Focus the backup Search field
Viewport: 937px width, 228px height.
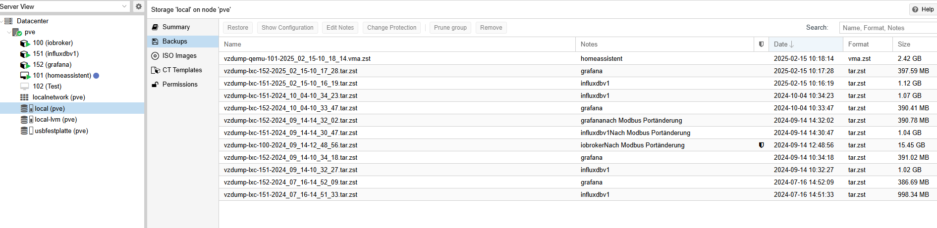[x=888, y=28]
